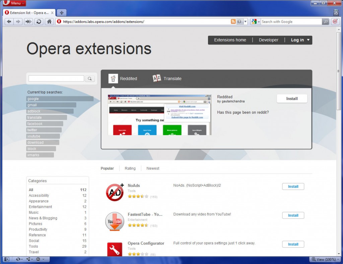This screenshot has width=343, height=264.
Task: Click the Opera site badge in address bar
Action: point(59,22)
